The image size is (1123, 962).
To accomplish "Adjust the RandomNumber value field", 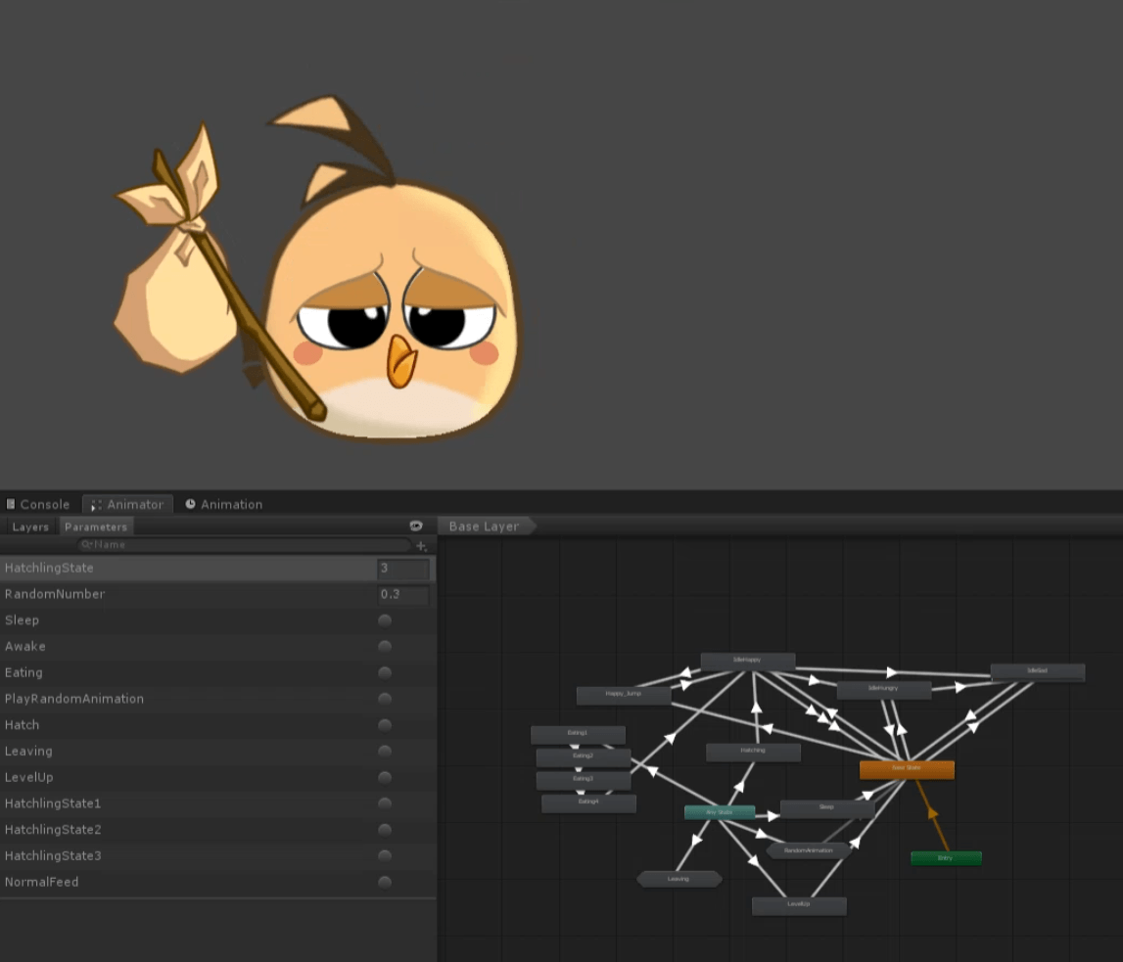I will (403, 594).
